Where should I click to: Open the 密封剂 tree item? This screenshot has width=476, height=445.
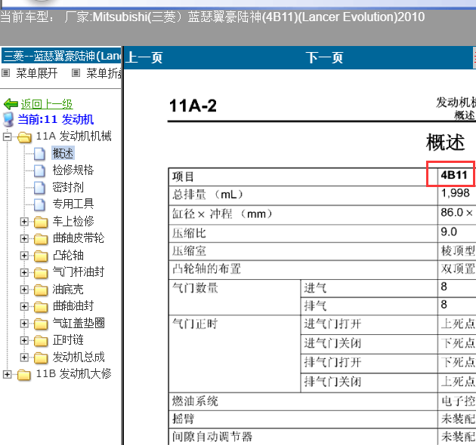68,187
